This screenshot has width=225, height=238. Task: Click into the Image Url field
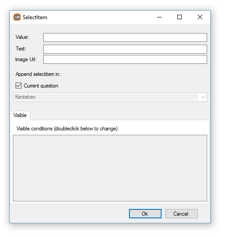point(125,59)
